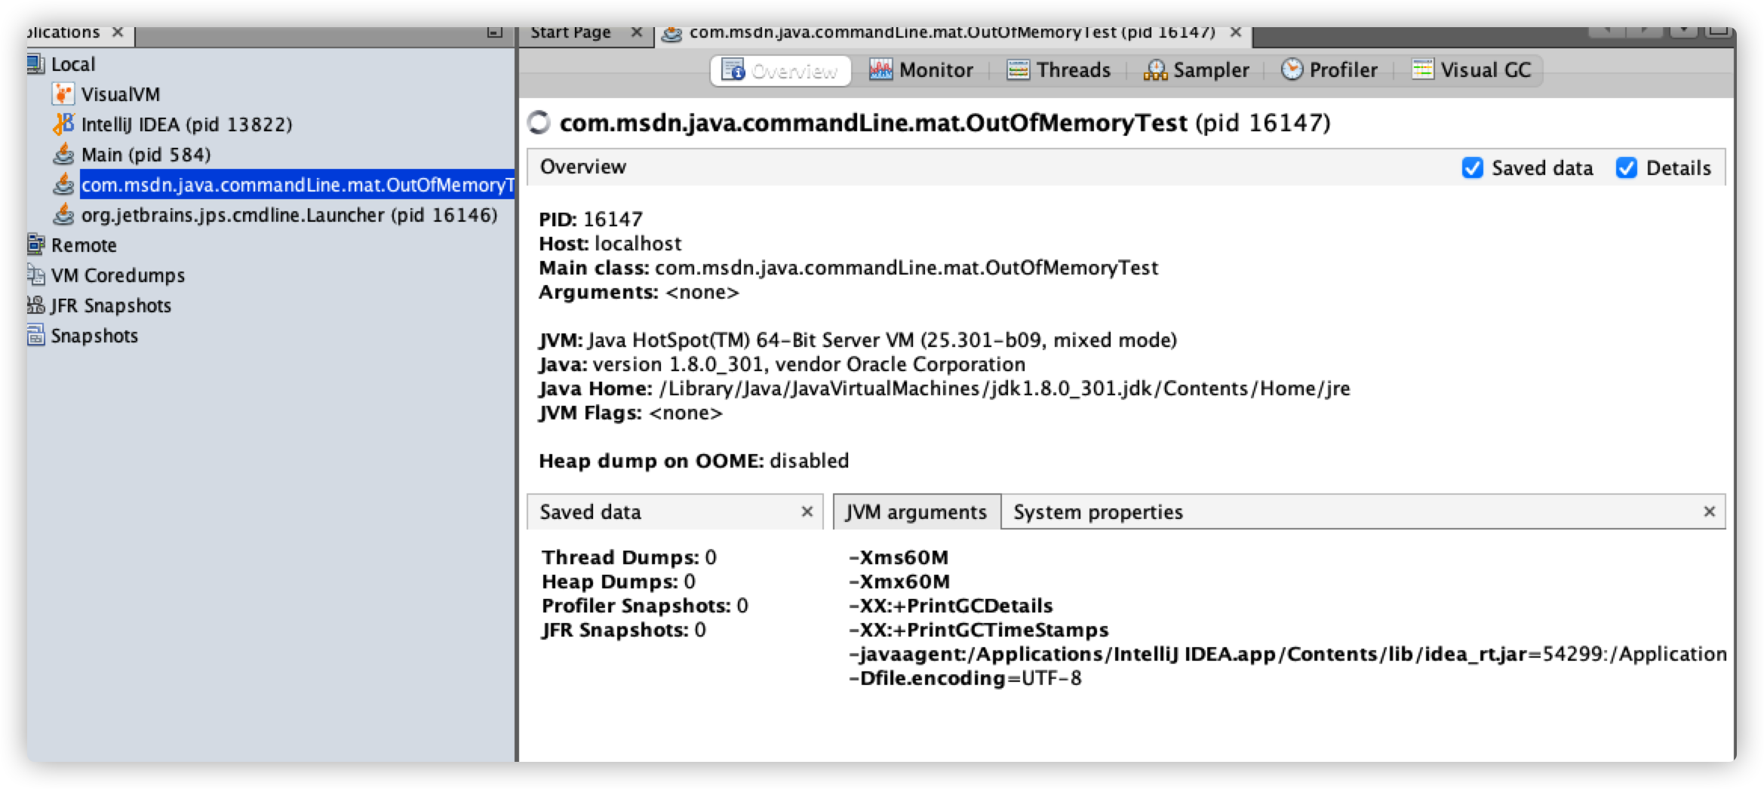Toggle the Saved data checkbox
Image resolution: width=1764 pixels, height=789 pixels.
click(x=1472, y=167)
